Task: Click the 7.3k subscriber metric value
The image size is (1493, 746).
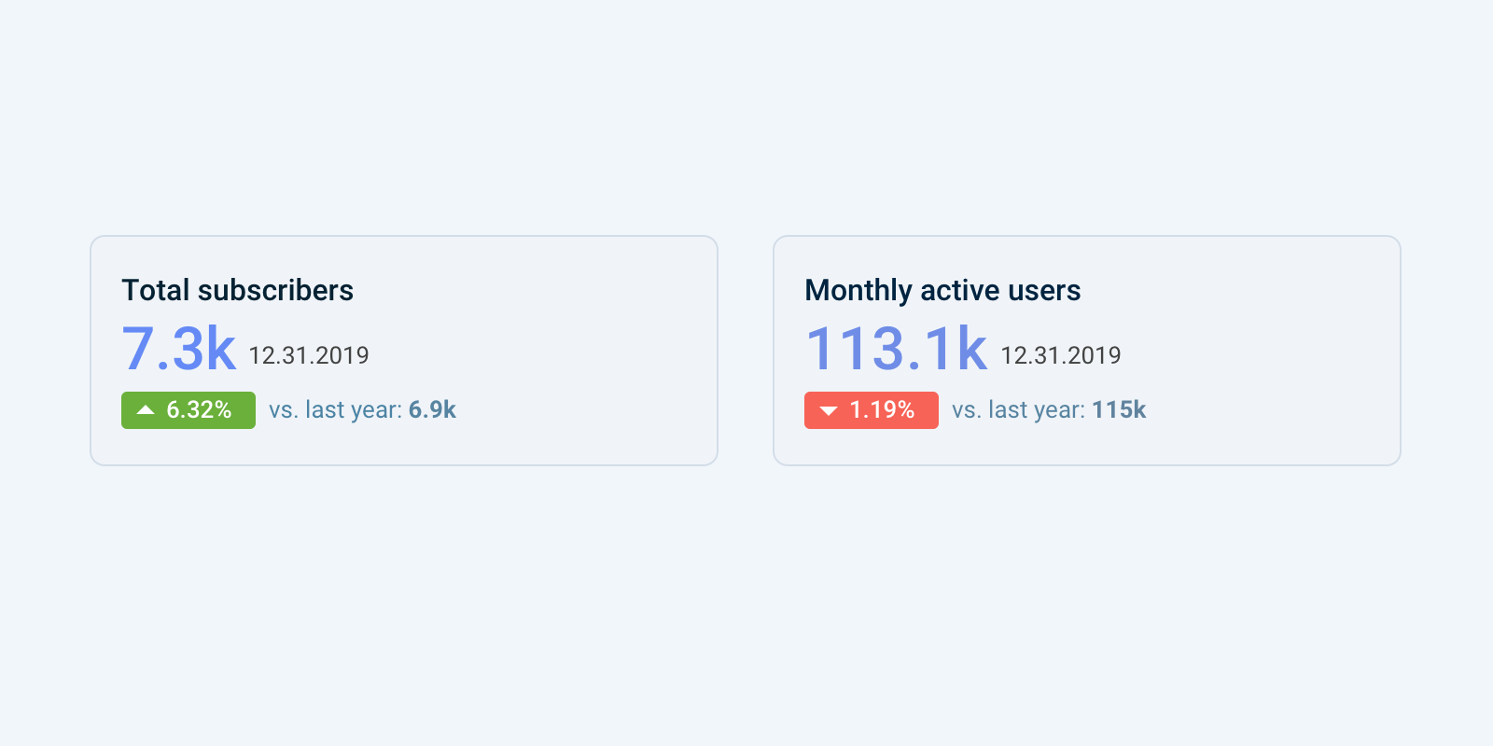Action: tap(179, 348)
